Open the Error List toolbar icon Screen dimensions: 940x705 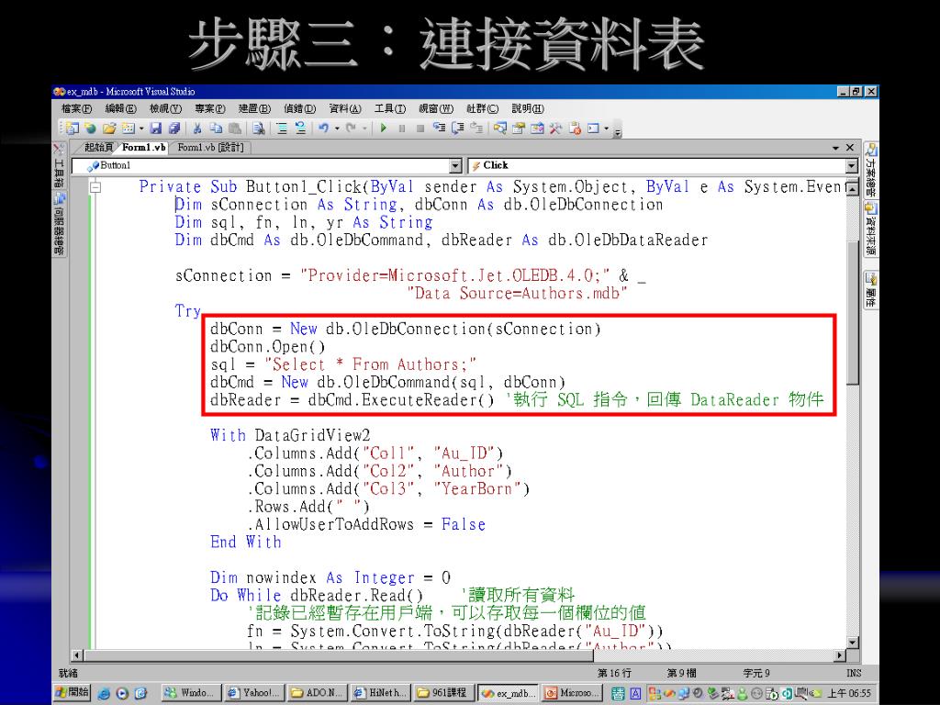[x=575, y=128]
